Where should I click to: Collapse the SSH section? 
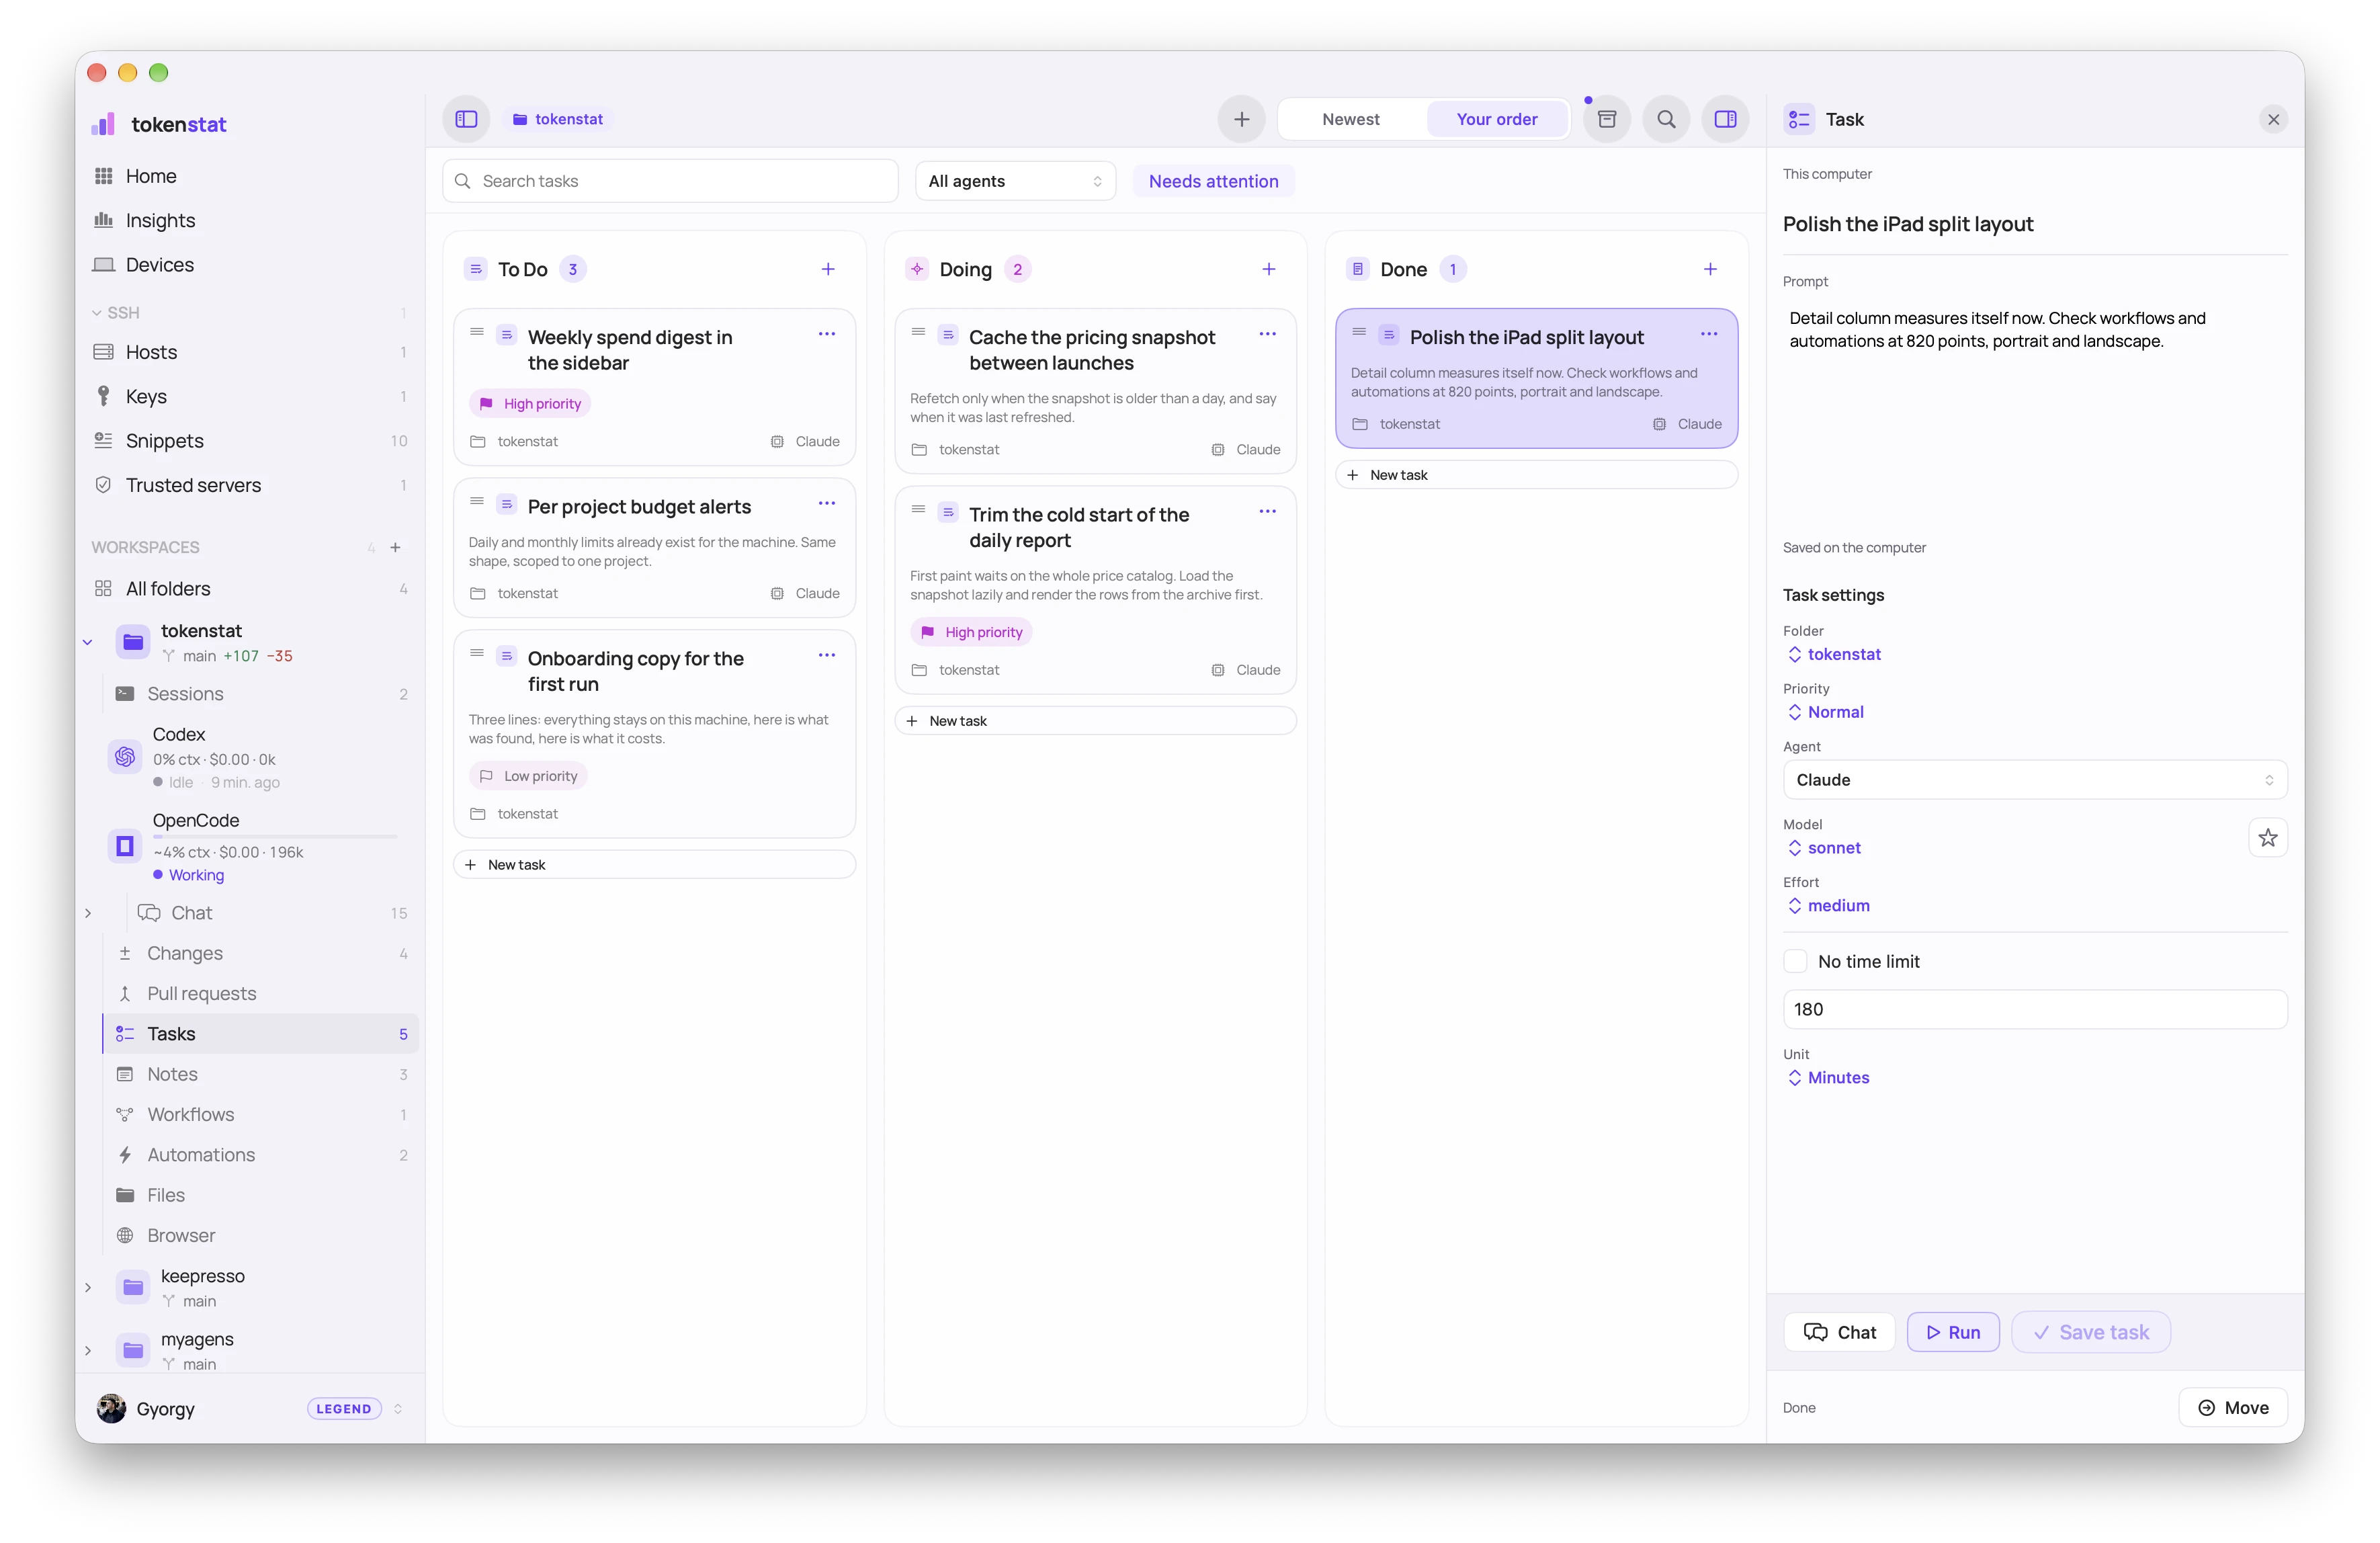[x=97, y=313]
